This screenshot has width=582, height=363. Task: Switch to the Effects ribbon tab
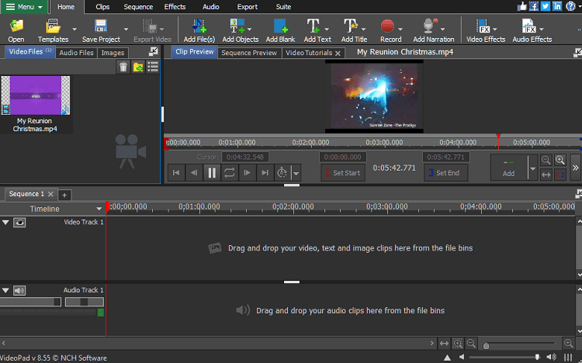point(175,6)
